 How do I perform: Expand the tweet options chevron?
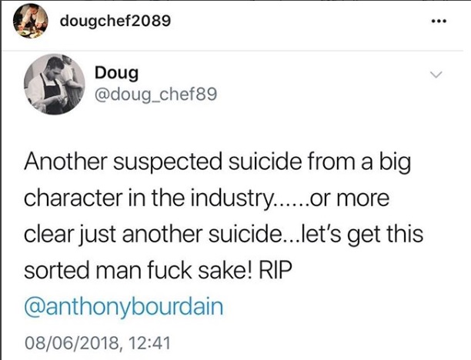[436, 74]
